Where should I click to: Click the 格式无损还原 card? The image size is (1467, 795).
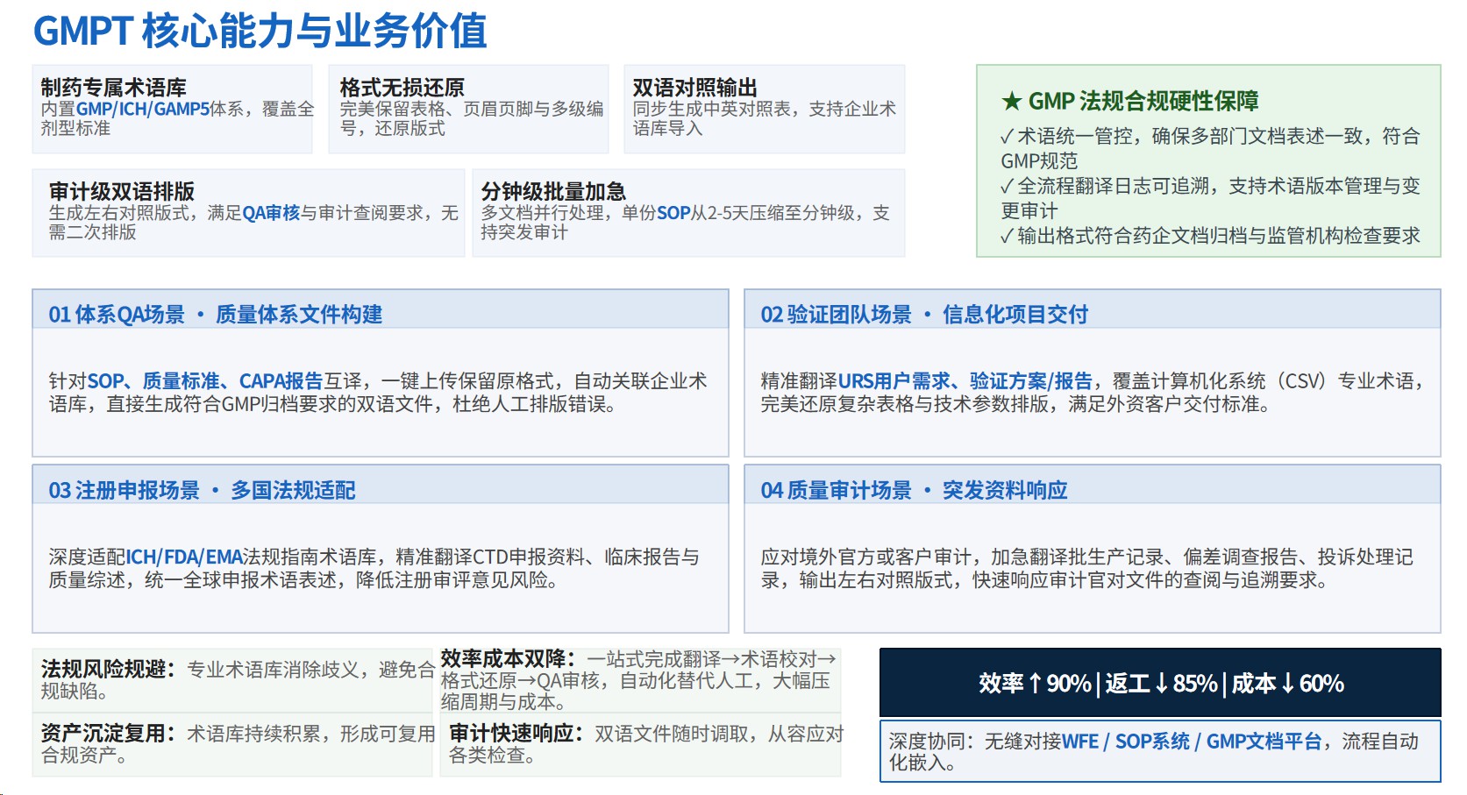pyautogui.click(x=469, y=110)
